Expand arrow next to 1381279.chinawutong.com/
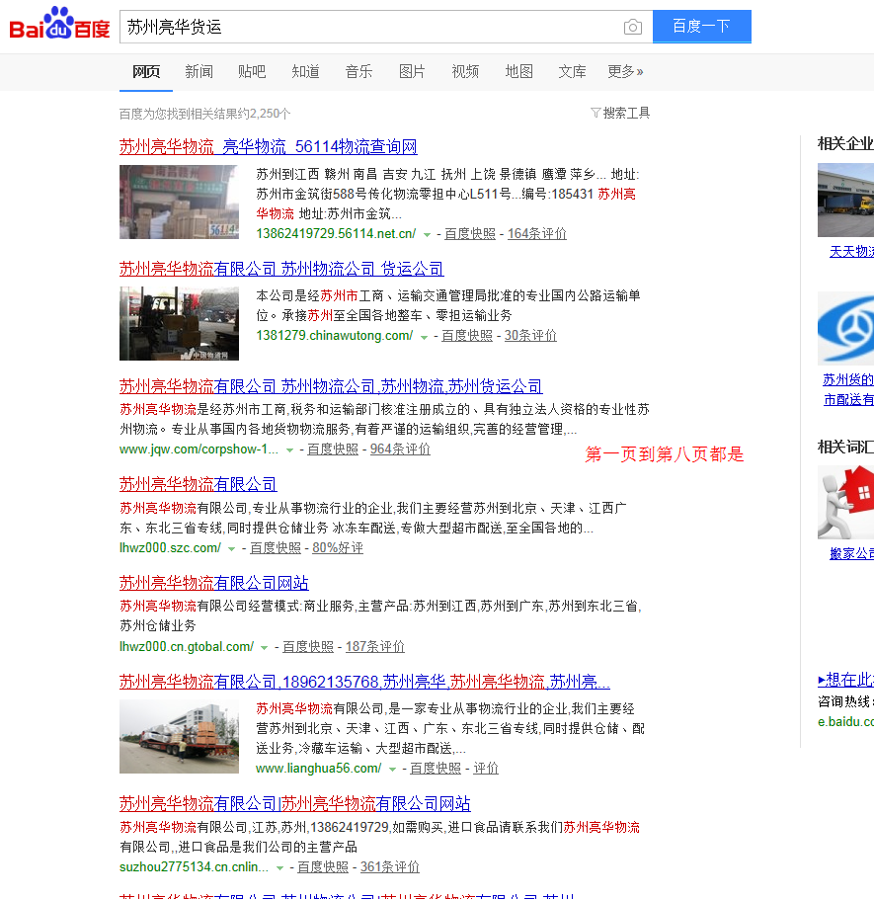Image resolution: width=874 pixels, height=899 pixels. point(424,337)
